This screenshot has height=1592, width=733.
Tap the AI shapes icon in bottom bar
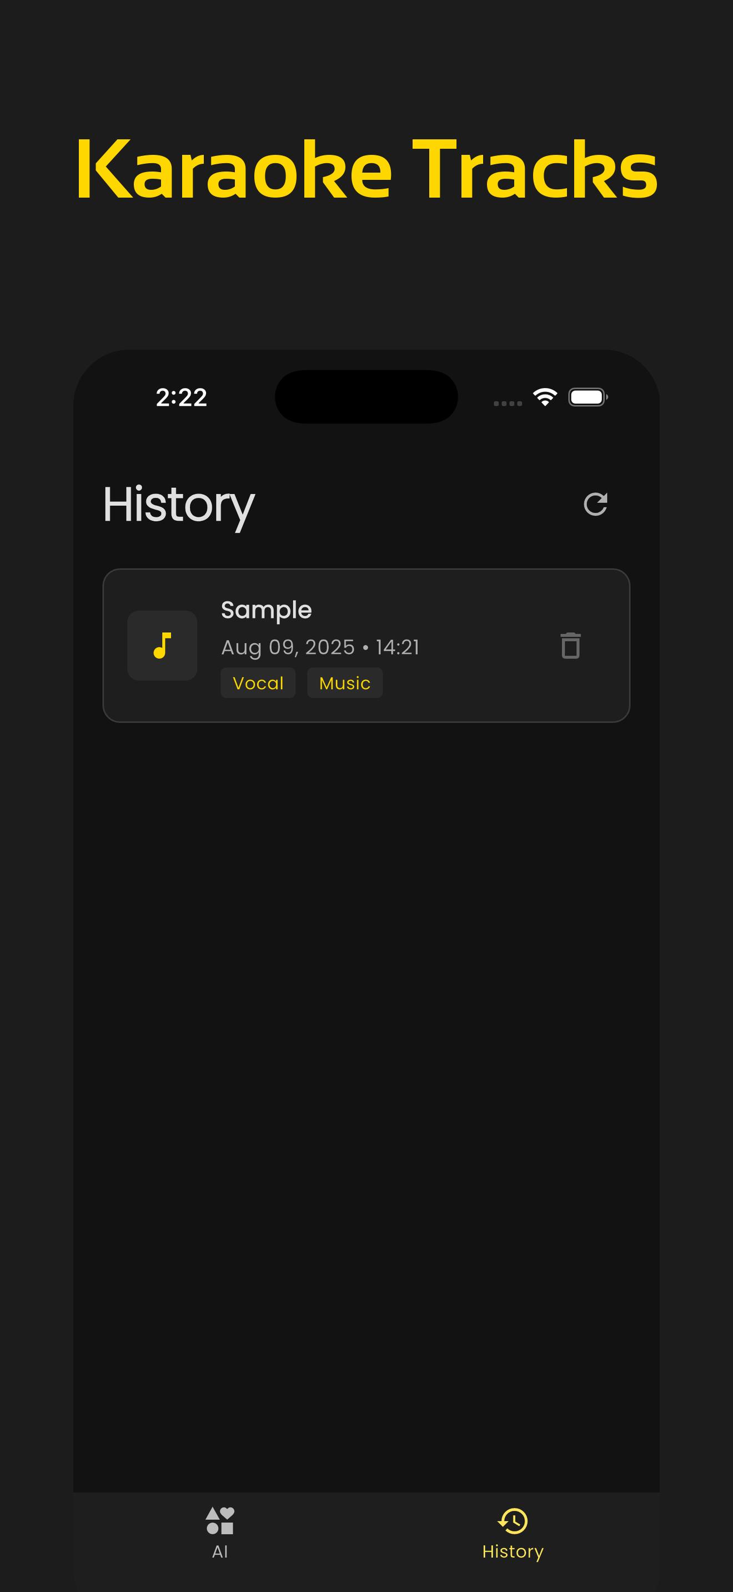click(x=219, y=1520)
